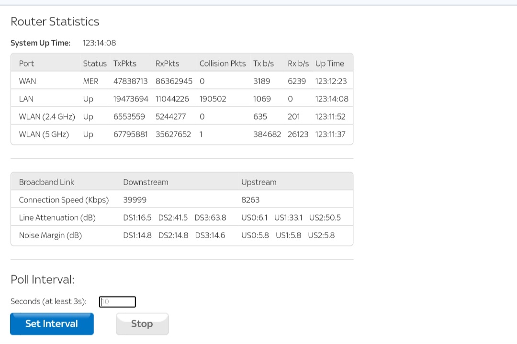Stop polling with the Stop button
The image size is (517, 344).
[142, 324]
